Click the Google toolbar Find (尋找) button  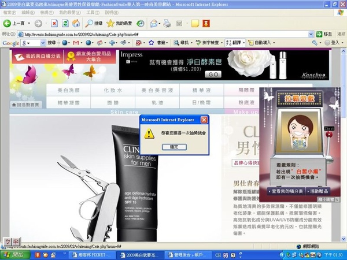tap(181, 43)
